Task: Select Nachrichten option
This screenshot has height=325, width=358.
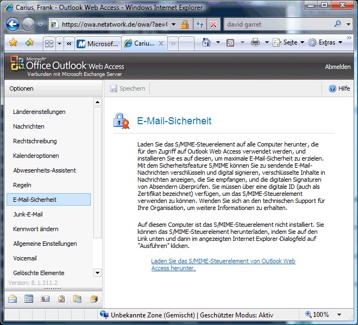Action: (x=29, y=126)
